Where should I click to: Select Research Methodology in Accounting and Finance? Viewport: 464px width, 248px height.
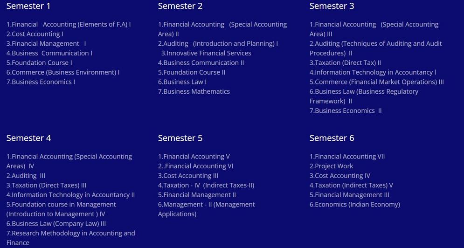pyautogui.click(x=70, y=233)
